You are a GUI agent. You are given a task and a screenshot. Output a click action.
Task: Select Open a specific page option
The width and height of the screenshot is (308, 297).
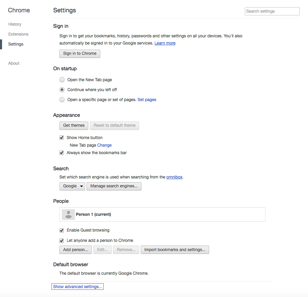pos(62,100)
